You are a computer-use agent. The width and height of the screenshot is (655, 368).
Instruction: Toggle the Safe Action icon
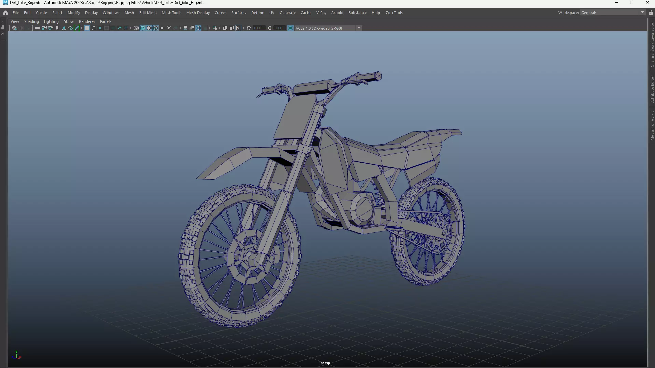[119, 28]
